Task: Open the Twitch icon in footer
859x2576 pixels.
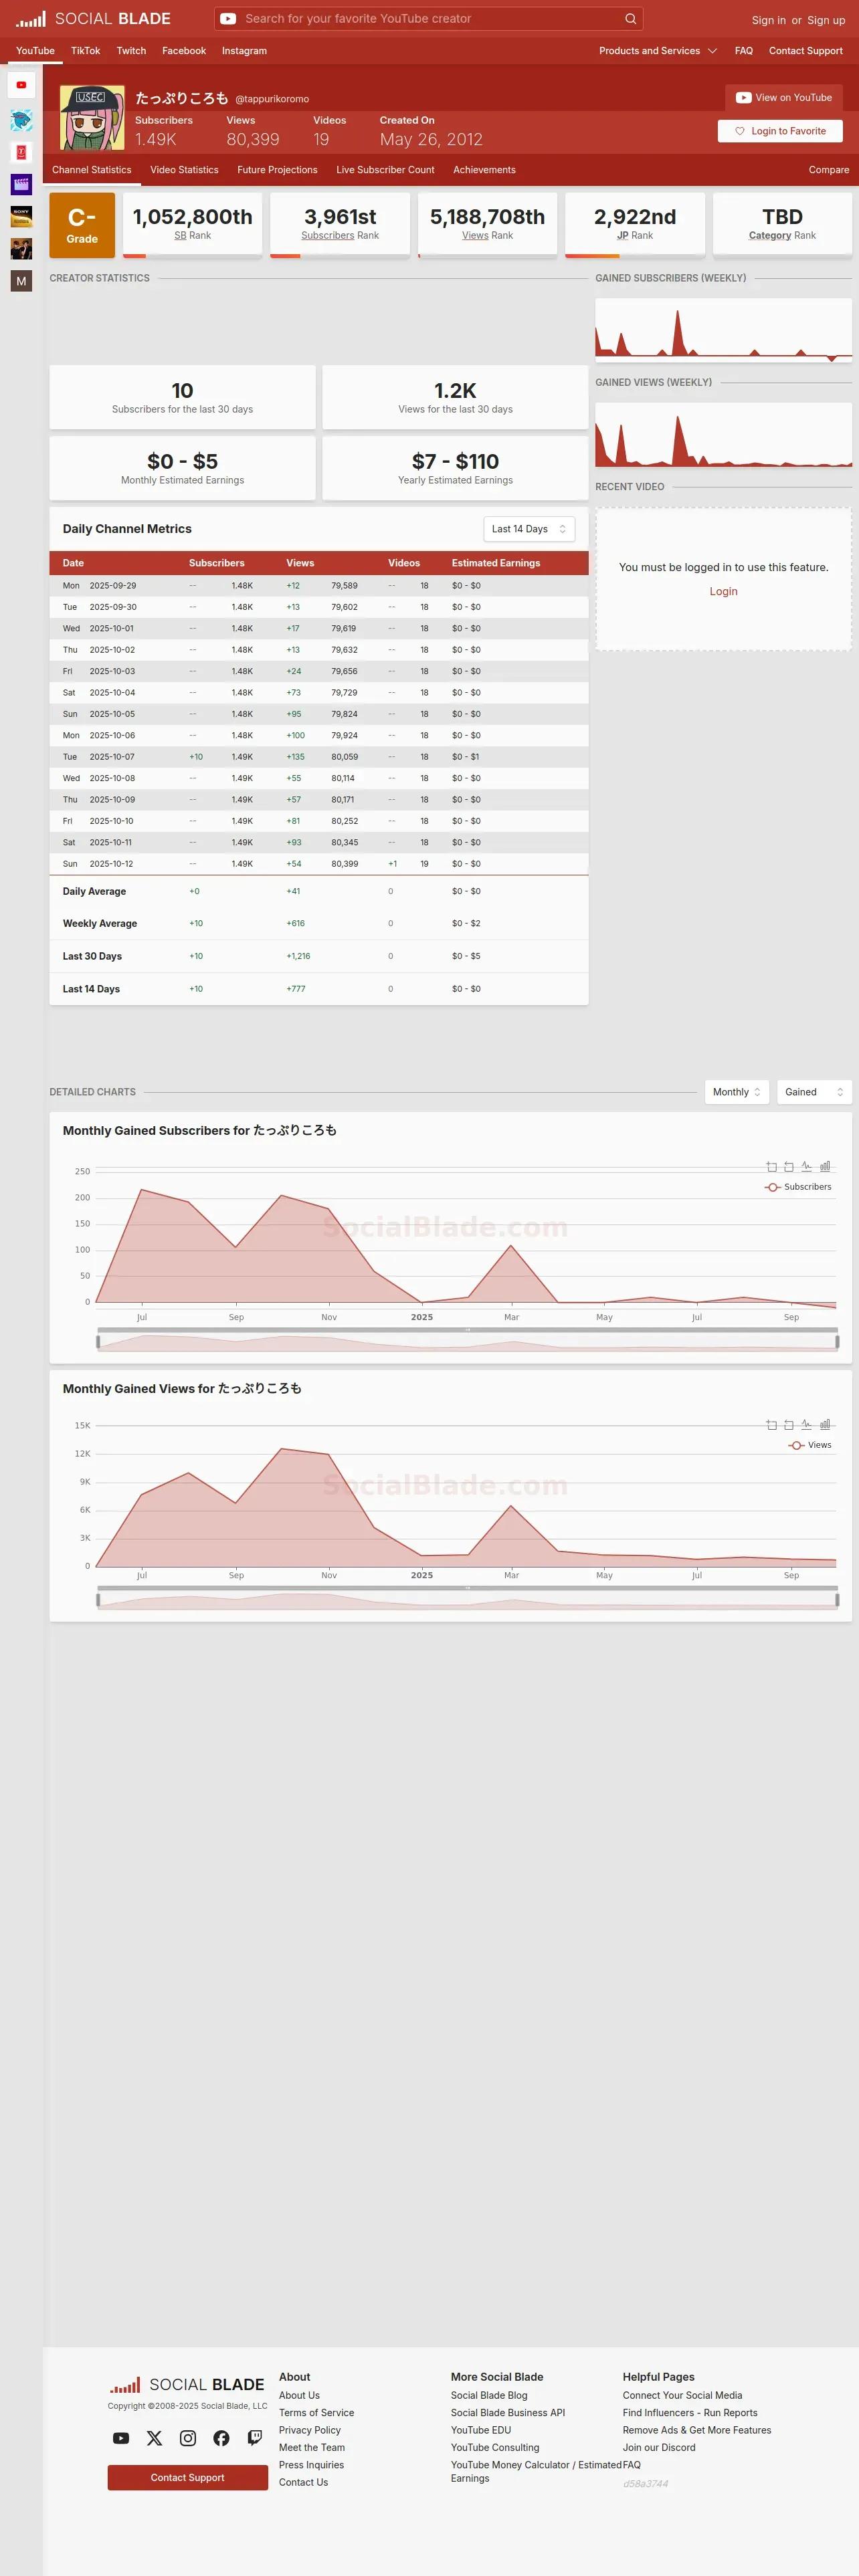Action: tap(255, 2438)
